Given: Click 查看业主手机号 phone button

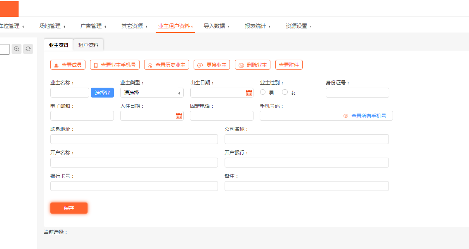Looking at the screenshot, I should (x=114, y=65).
